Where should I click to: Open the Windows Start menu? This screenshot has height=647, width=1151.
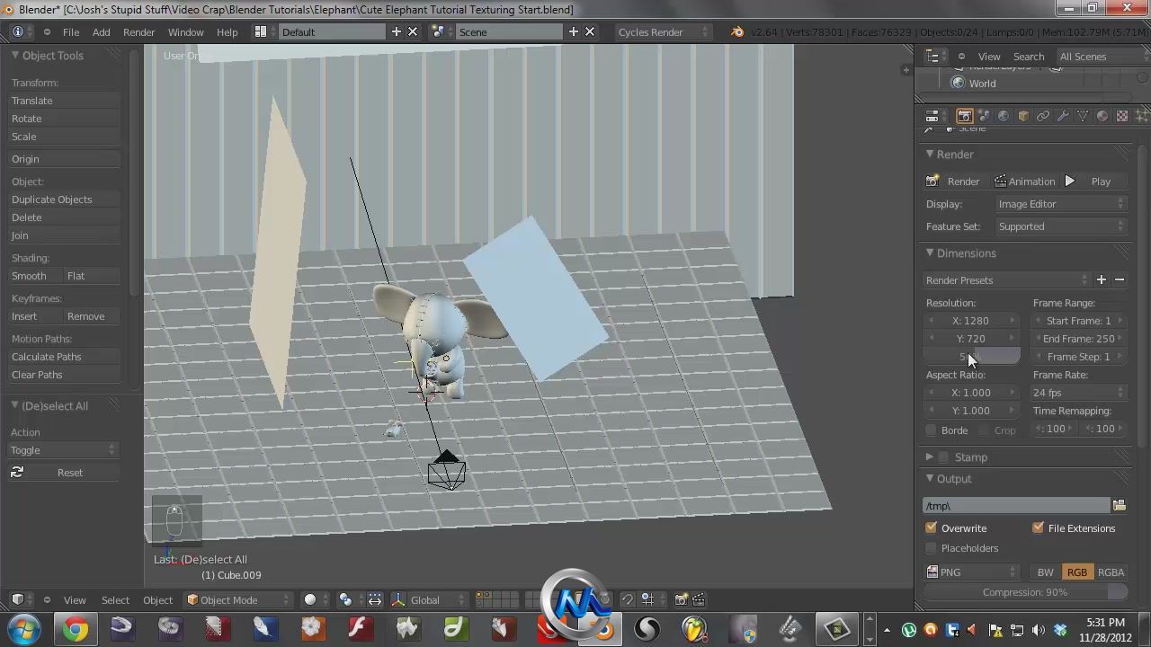click(23, 629)
